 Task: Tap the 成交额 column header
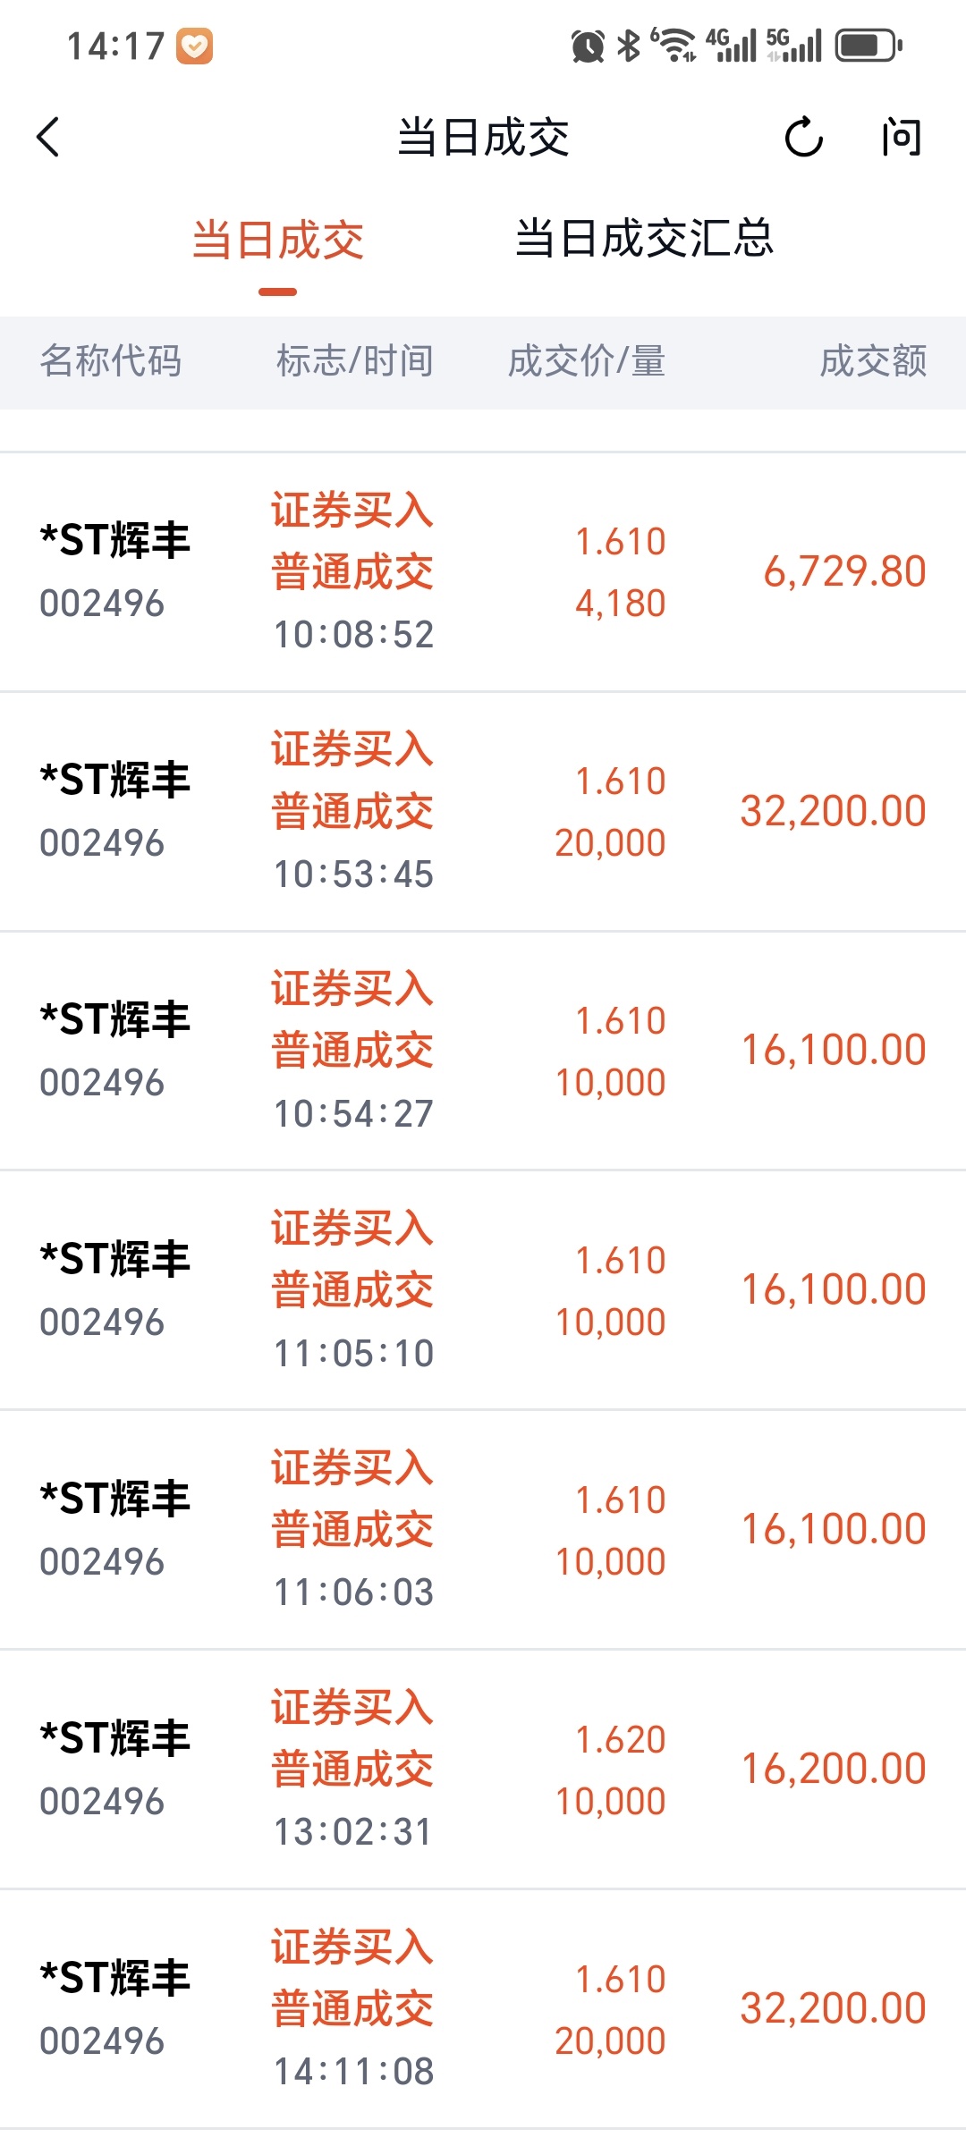coord(873,362)
